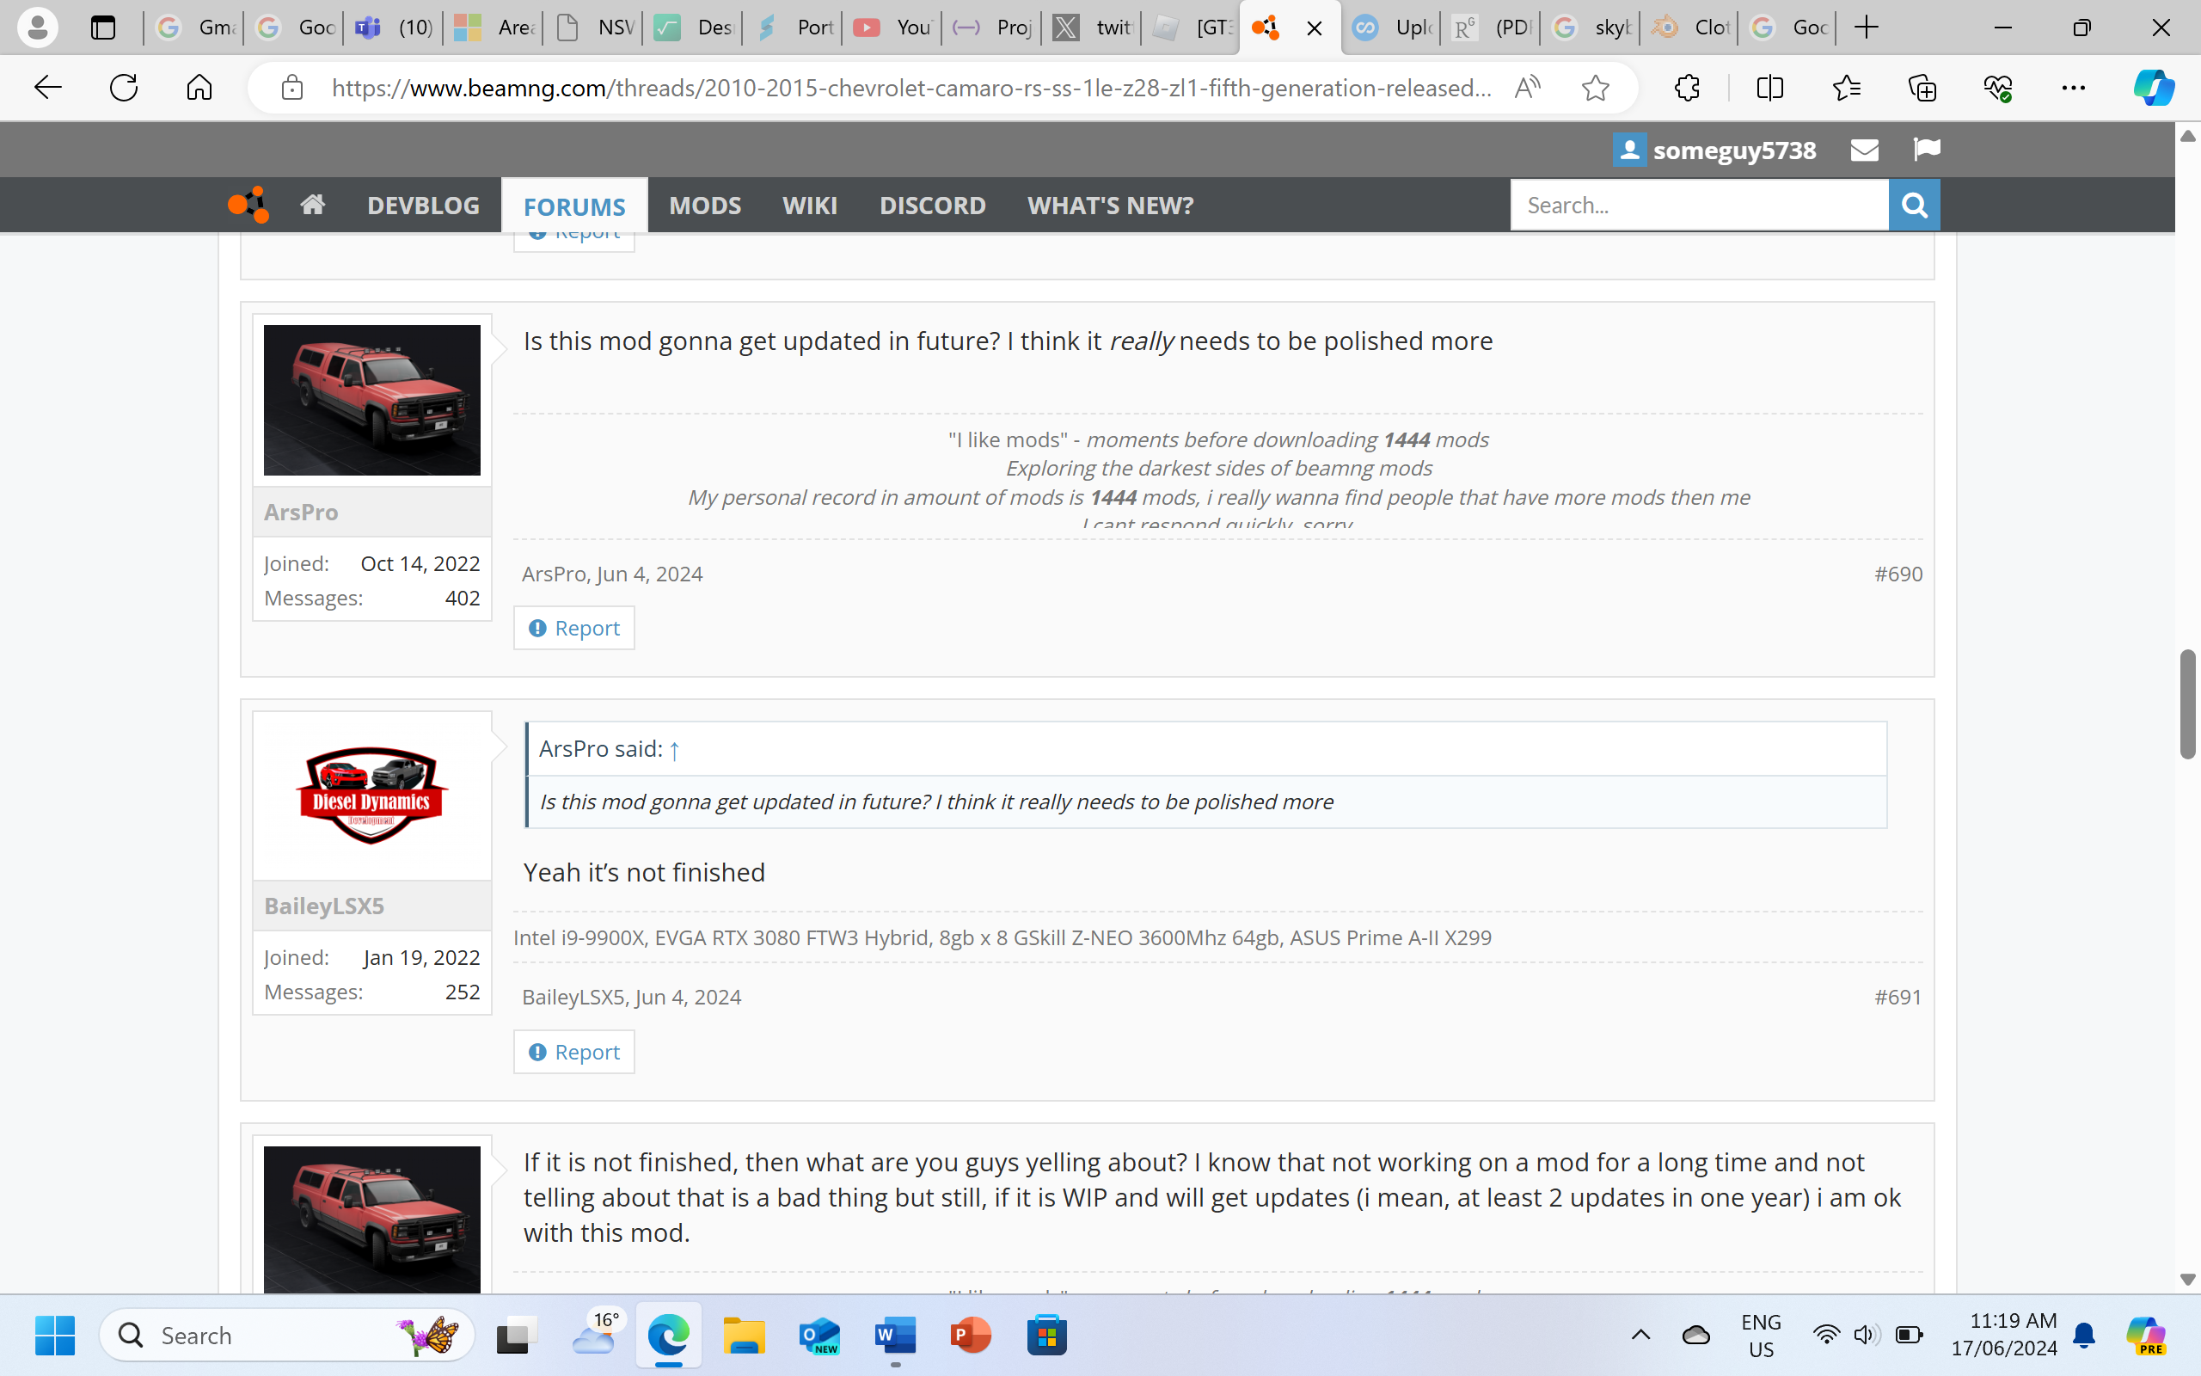Open WHAT'S NEW? page
2201x1376 pixels.
1110,206
